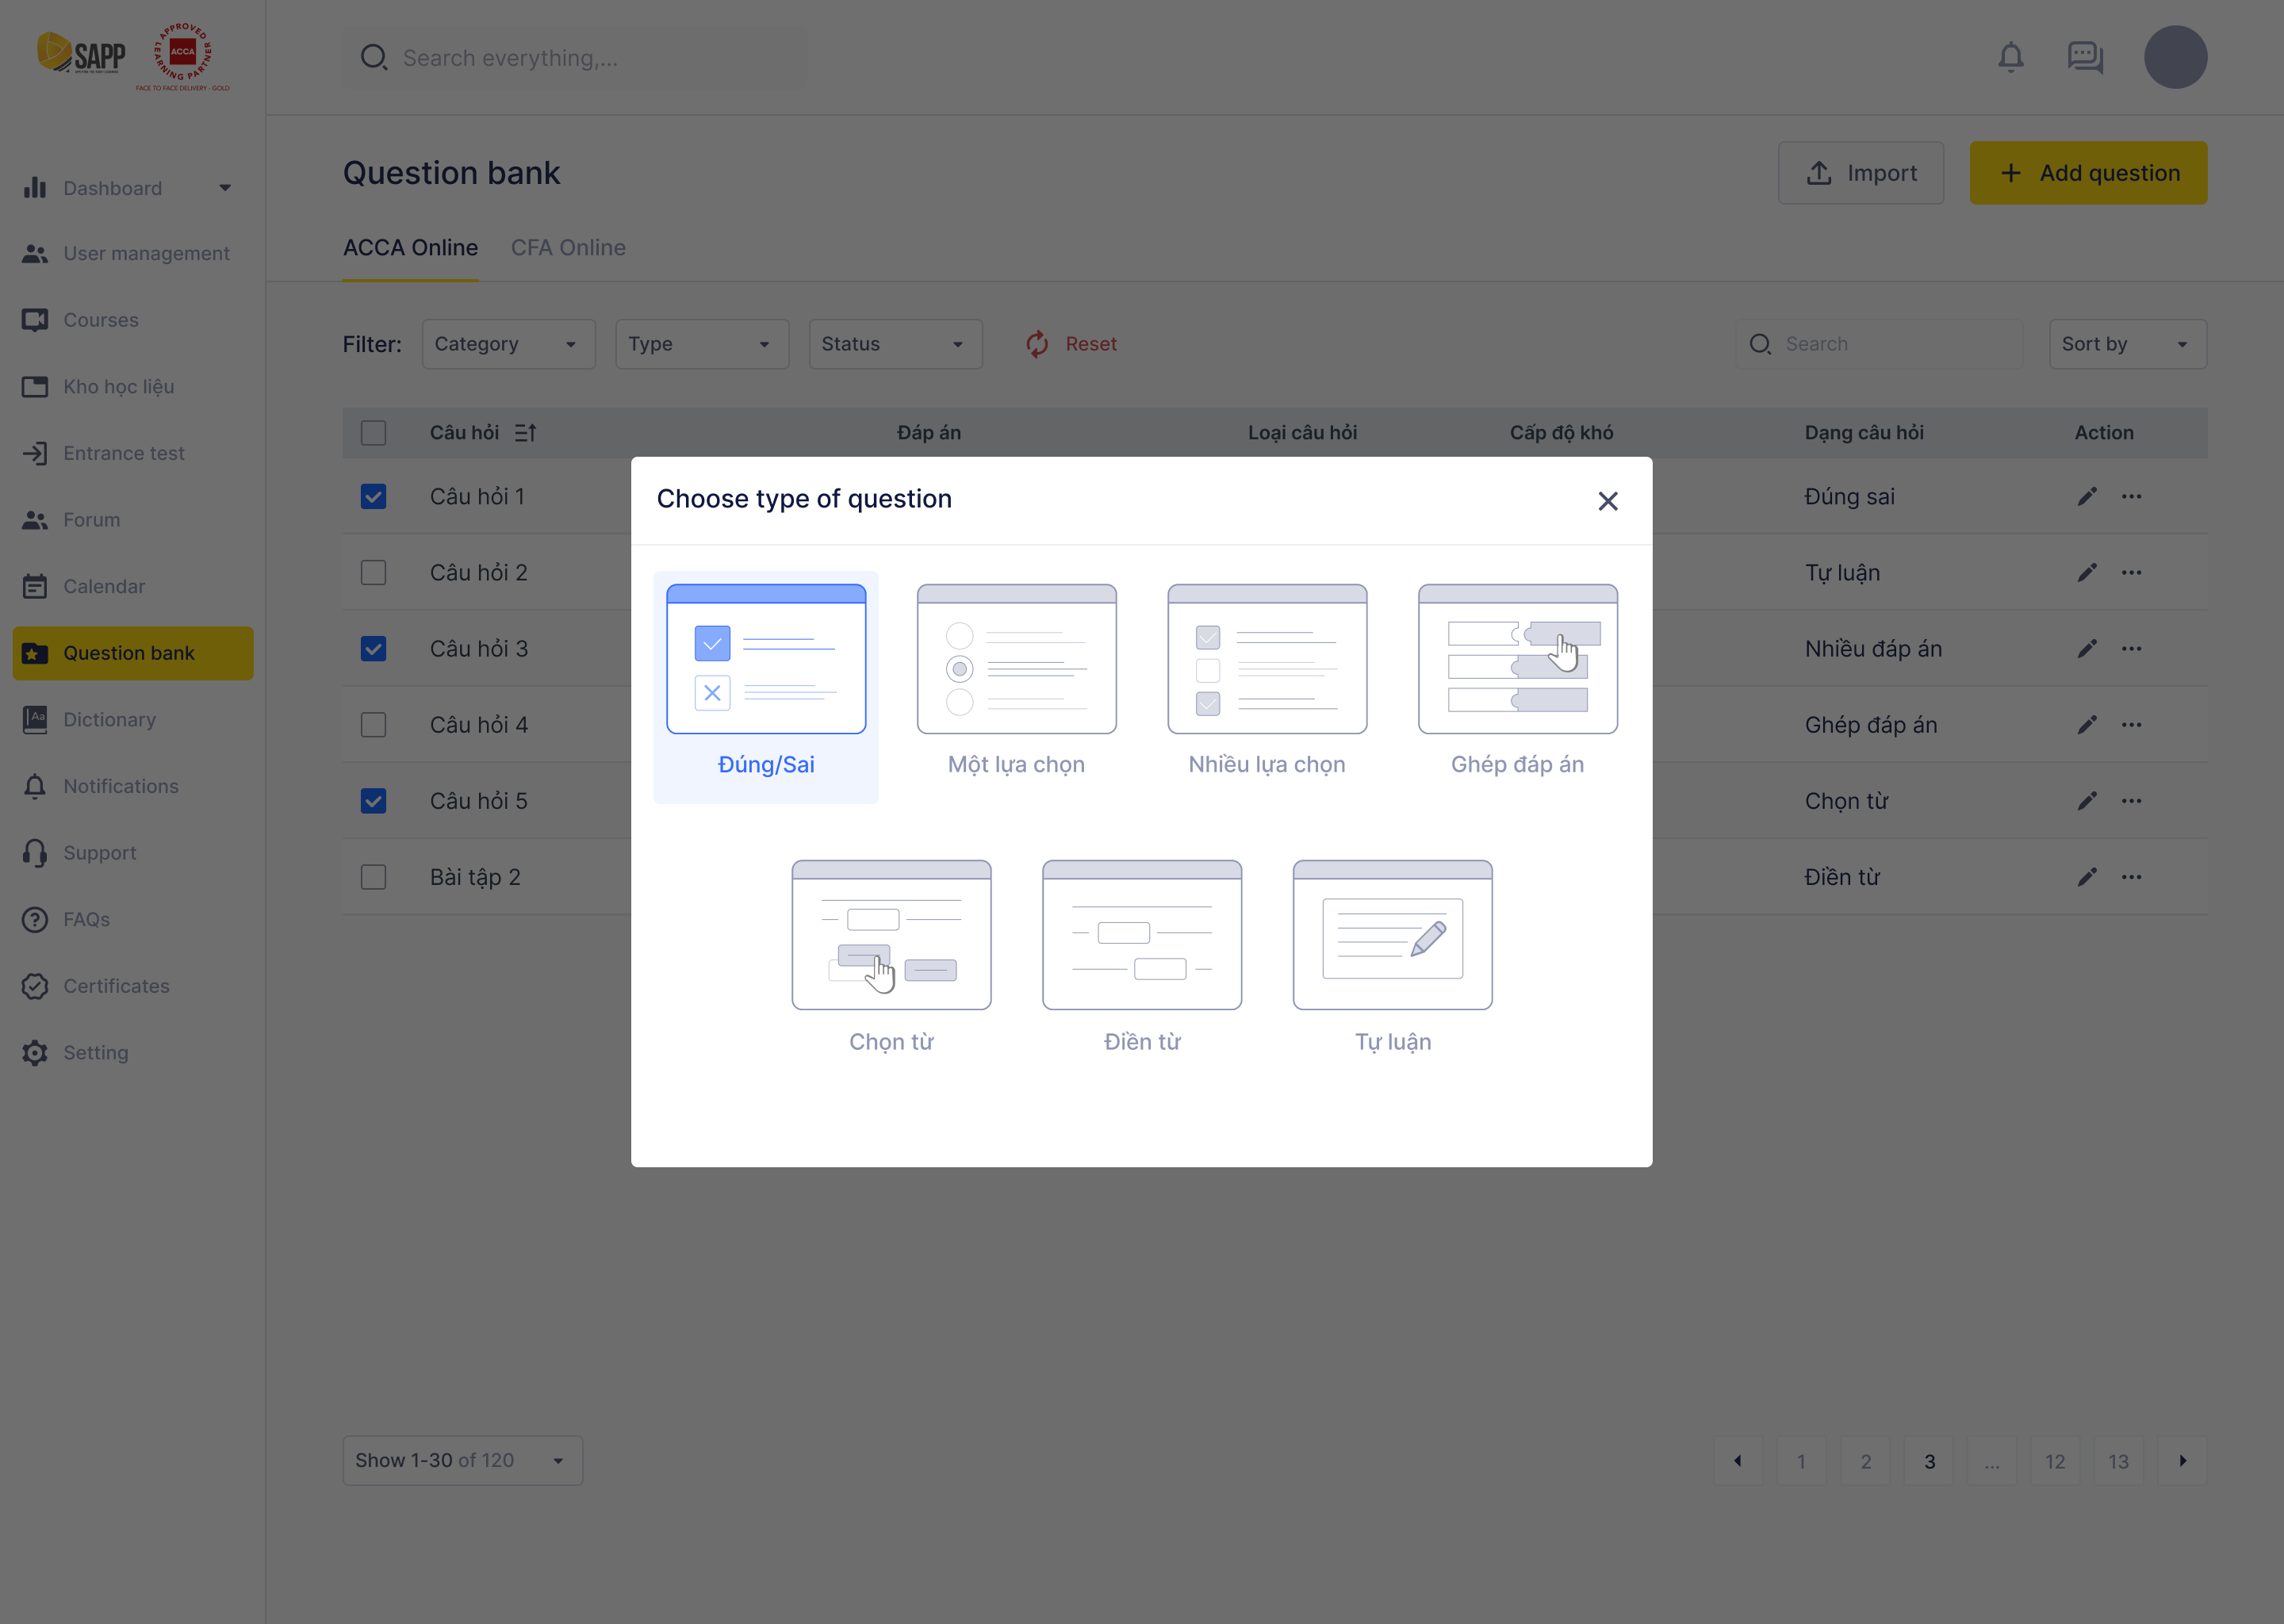Image resolution: width=2284 pixels, height=1624 pixels.
Task: Expand the Show 1-30 of 120 dropdown
Action: (462, 1461)
